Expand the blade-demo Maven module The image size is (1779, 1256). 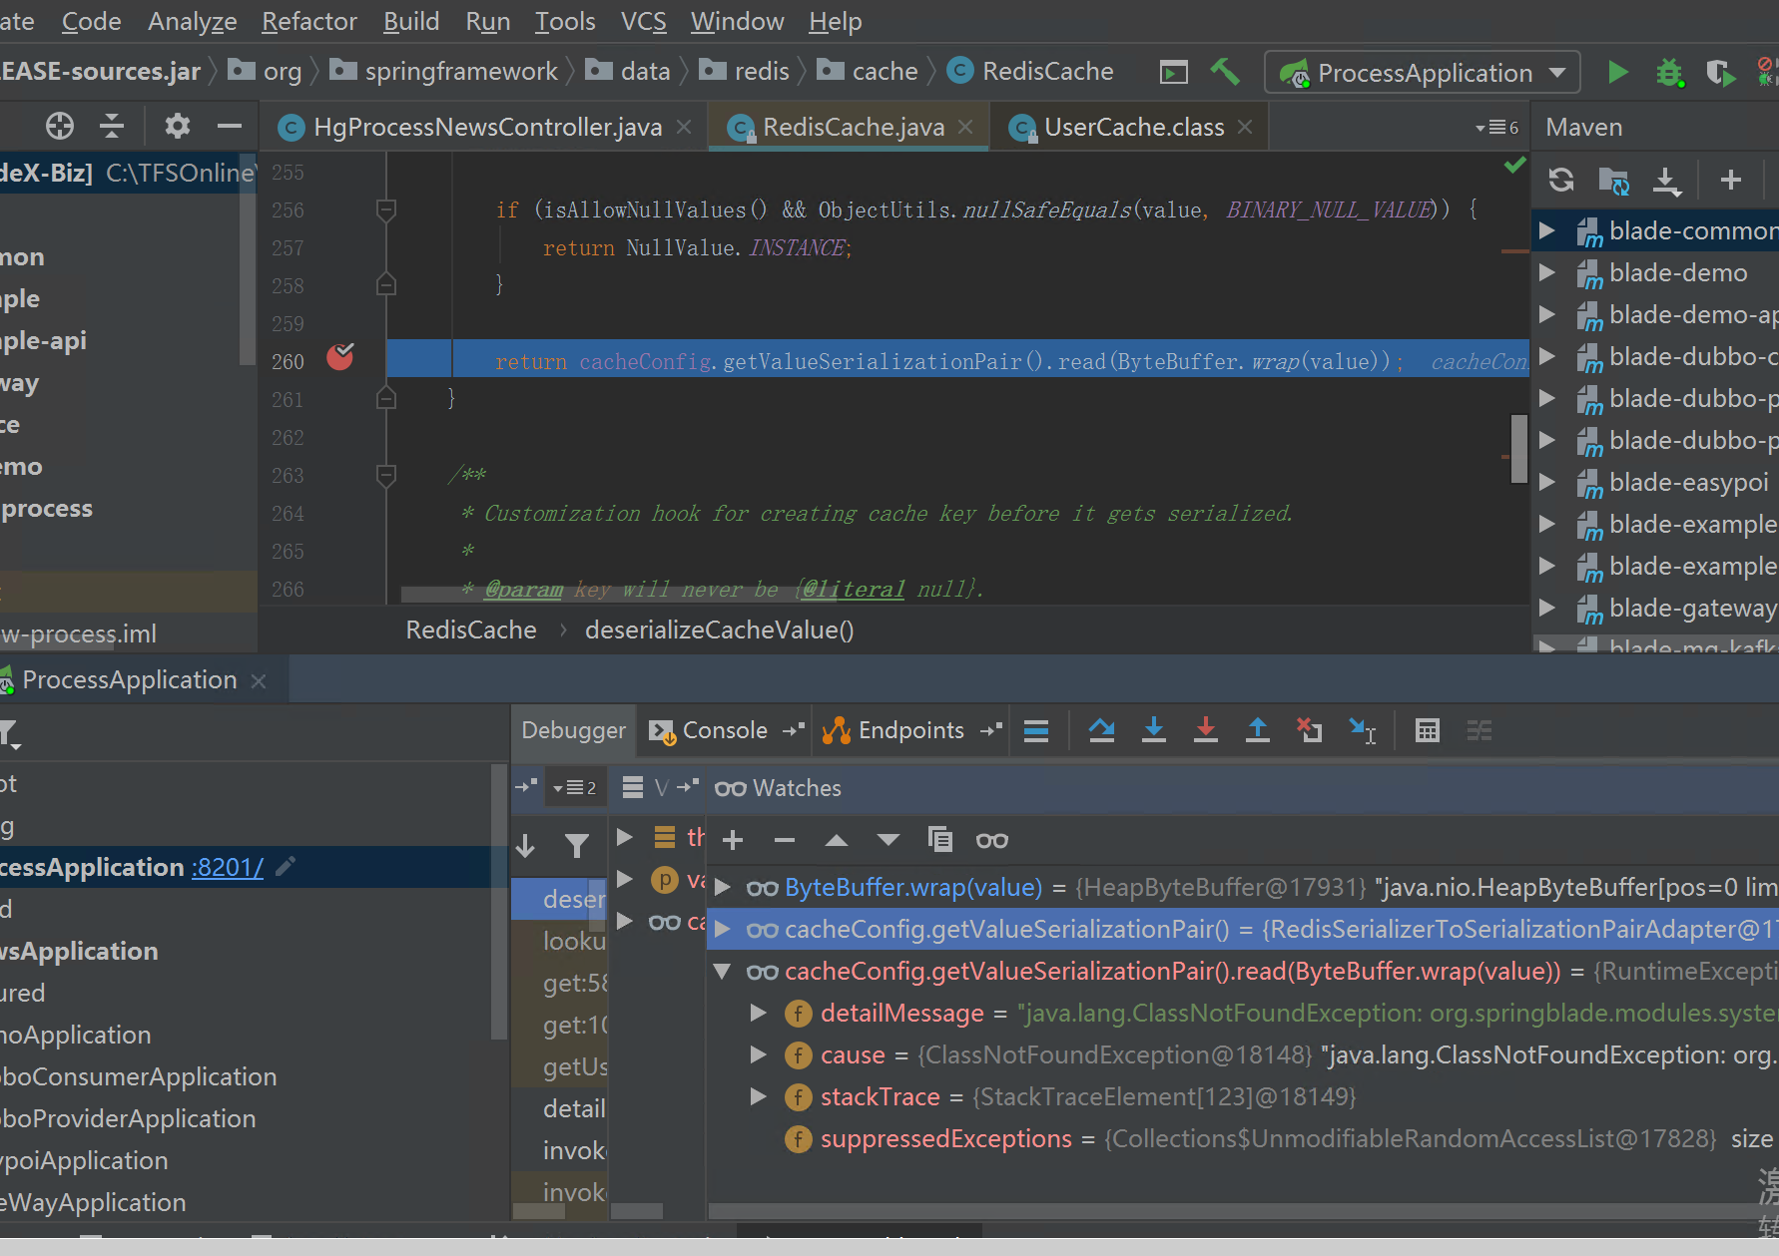(x=1546, y=272)
